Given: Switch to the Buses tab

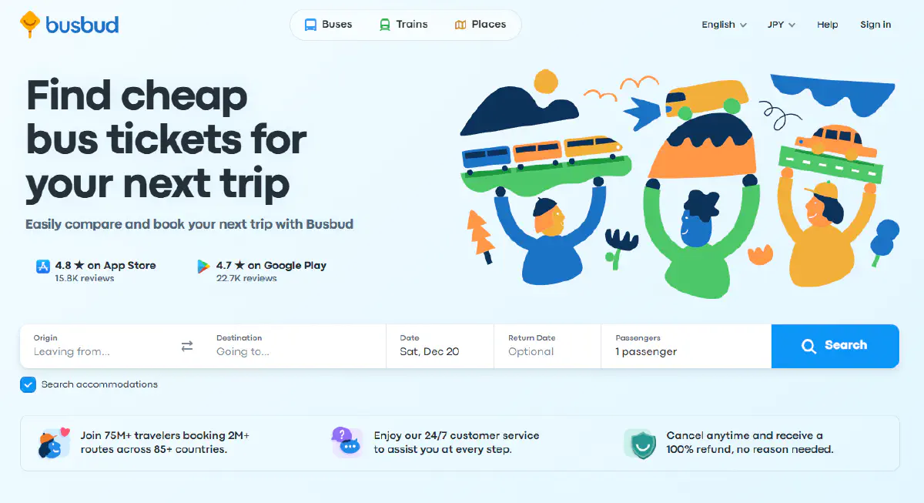Looking at the screenshot, I should click(328, 25).
